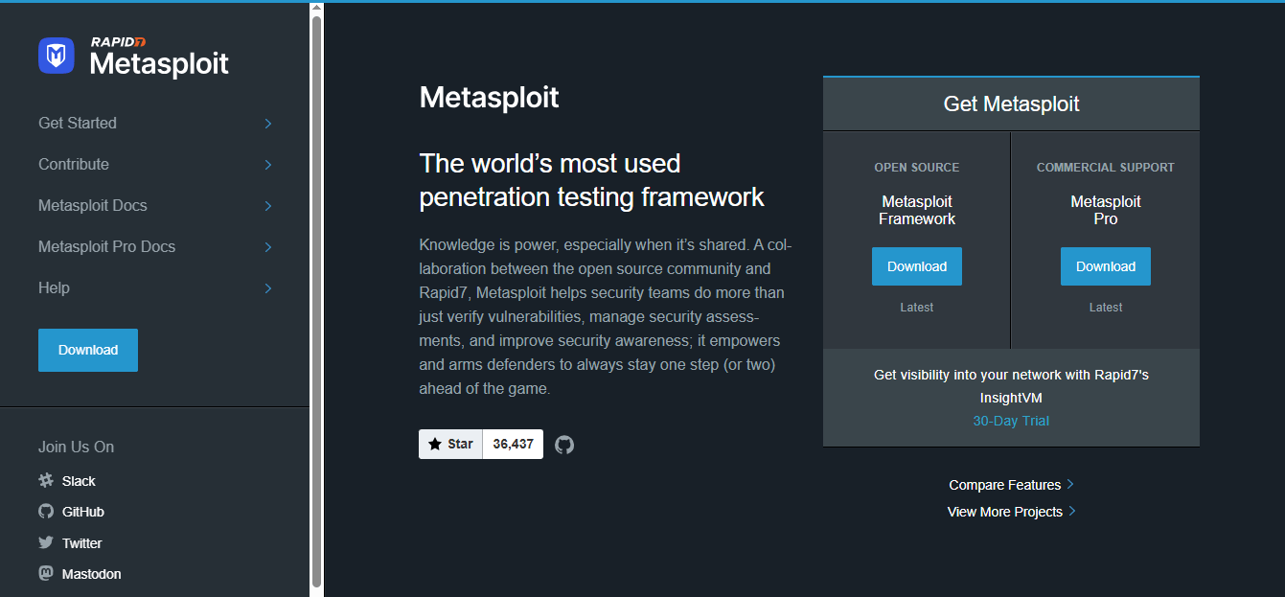Click the Twitter bird icon
This screenshot has height=597, width=1285.
click(46, 542)
